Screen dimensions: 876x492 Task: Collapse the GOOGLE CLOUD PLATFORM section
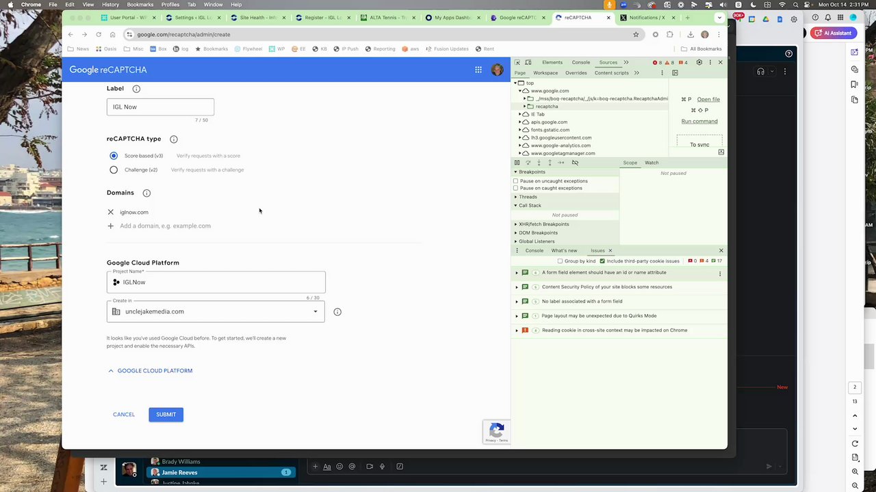[150, 370]
